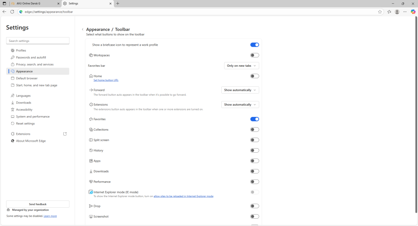Click the Search settings input field
This screenshot has width=418, height=226.
(38, 41)
